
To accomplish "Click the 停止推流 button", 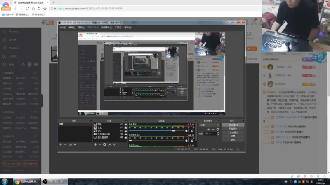I will point(233,125).
